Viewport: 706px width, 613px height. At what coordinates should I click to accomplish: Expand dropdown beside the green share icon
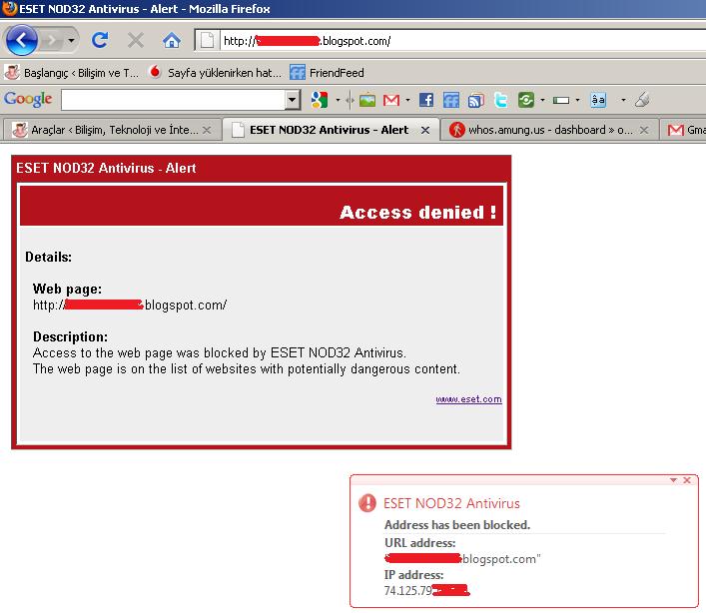point(542,100)
